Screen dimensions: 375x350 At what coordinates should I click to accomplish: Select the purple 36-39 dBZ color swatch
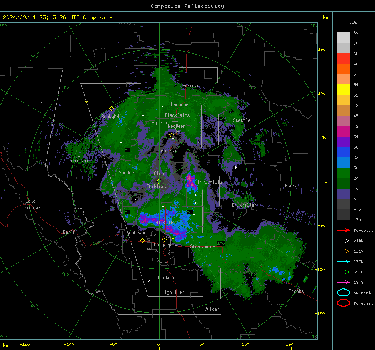click(x=343, y=142)
